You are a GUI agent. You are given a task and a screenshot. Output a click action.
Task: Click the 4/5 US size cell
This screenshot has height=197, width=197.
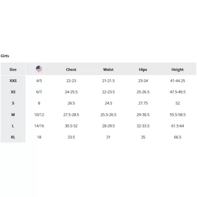point(39,81)
